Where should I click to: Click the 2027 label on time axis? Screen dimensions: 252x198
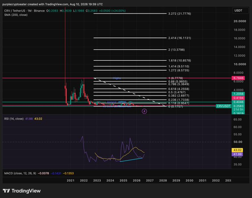150,181
